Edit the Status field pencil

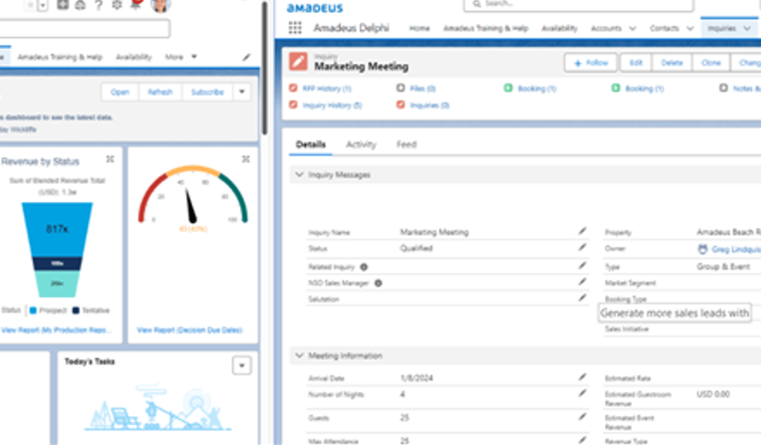click(x=582, y=247)
